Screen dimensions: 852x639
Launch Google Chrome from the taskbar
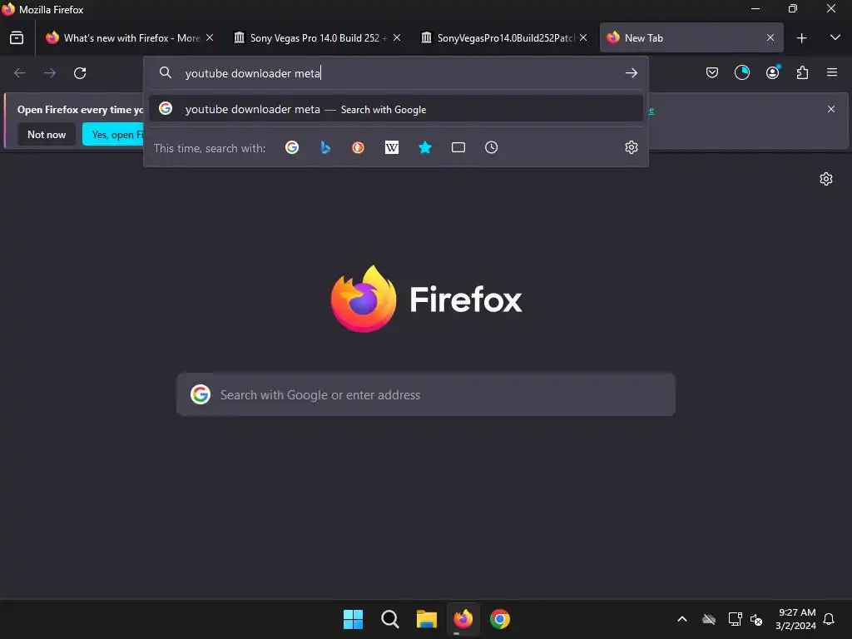coord(500,619)
